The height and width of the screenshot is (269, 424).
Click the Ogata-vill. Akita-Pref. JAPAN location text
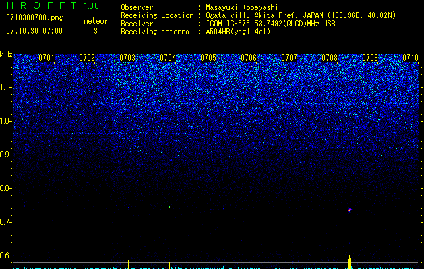[301, 15]
